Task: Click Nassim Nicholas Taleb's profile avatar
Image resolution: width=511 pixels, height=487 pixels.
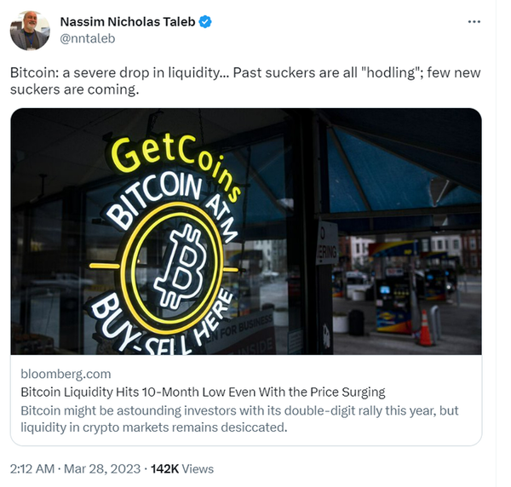Action: click(x=29, y=30)
